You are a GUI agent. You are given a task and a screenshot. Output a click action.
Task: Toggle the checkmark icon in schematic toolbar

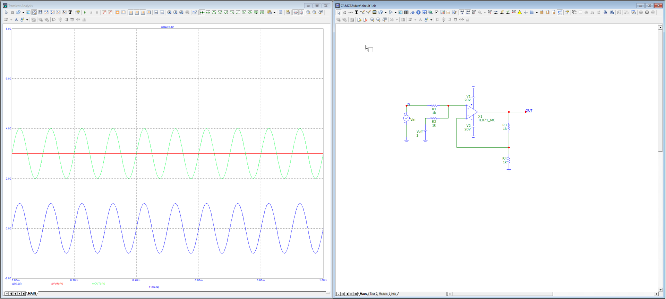436,12
